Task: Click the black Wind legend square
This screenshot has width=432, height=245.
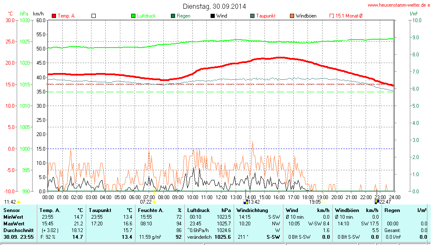Action: pos(213,16)
